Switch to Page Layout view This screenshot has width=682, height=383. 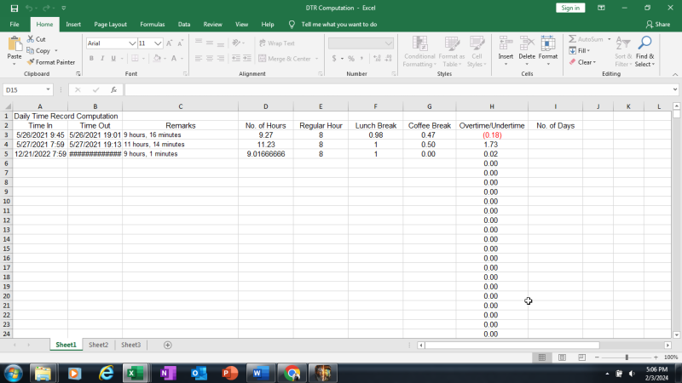[x=562, y=357]
